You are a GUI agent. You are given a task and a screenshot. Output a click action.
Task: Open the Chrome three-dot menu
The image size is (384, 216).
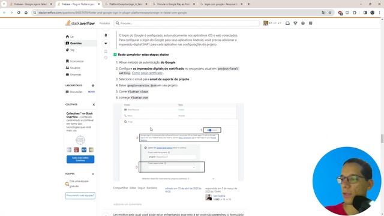click(380, 13)
